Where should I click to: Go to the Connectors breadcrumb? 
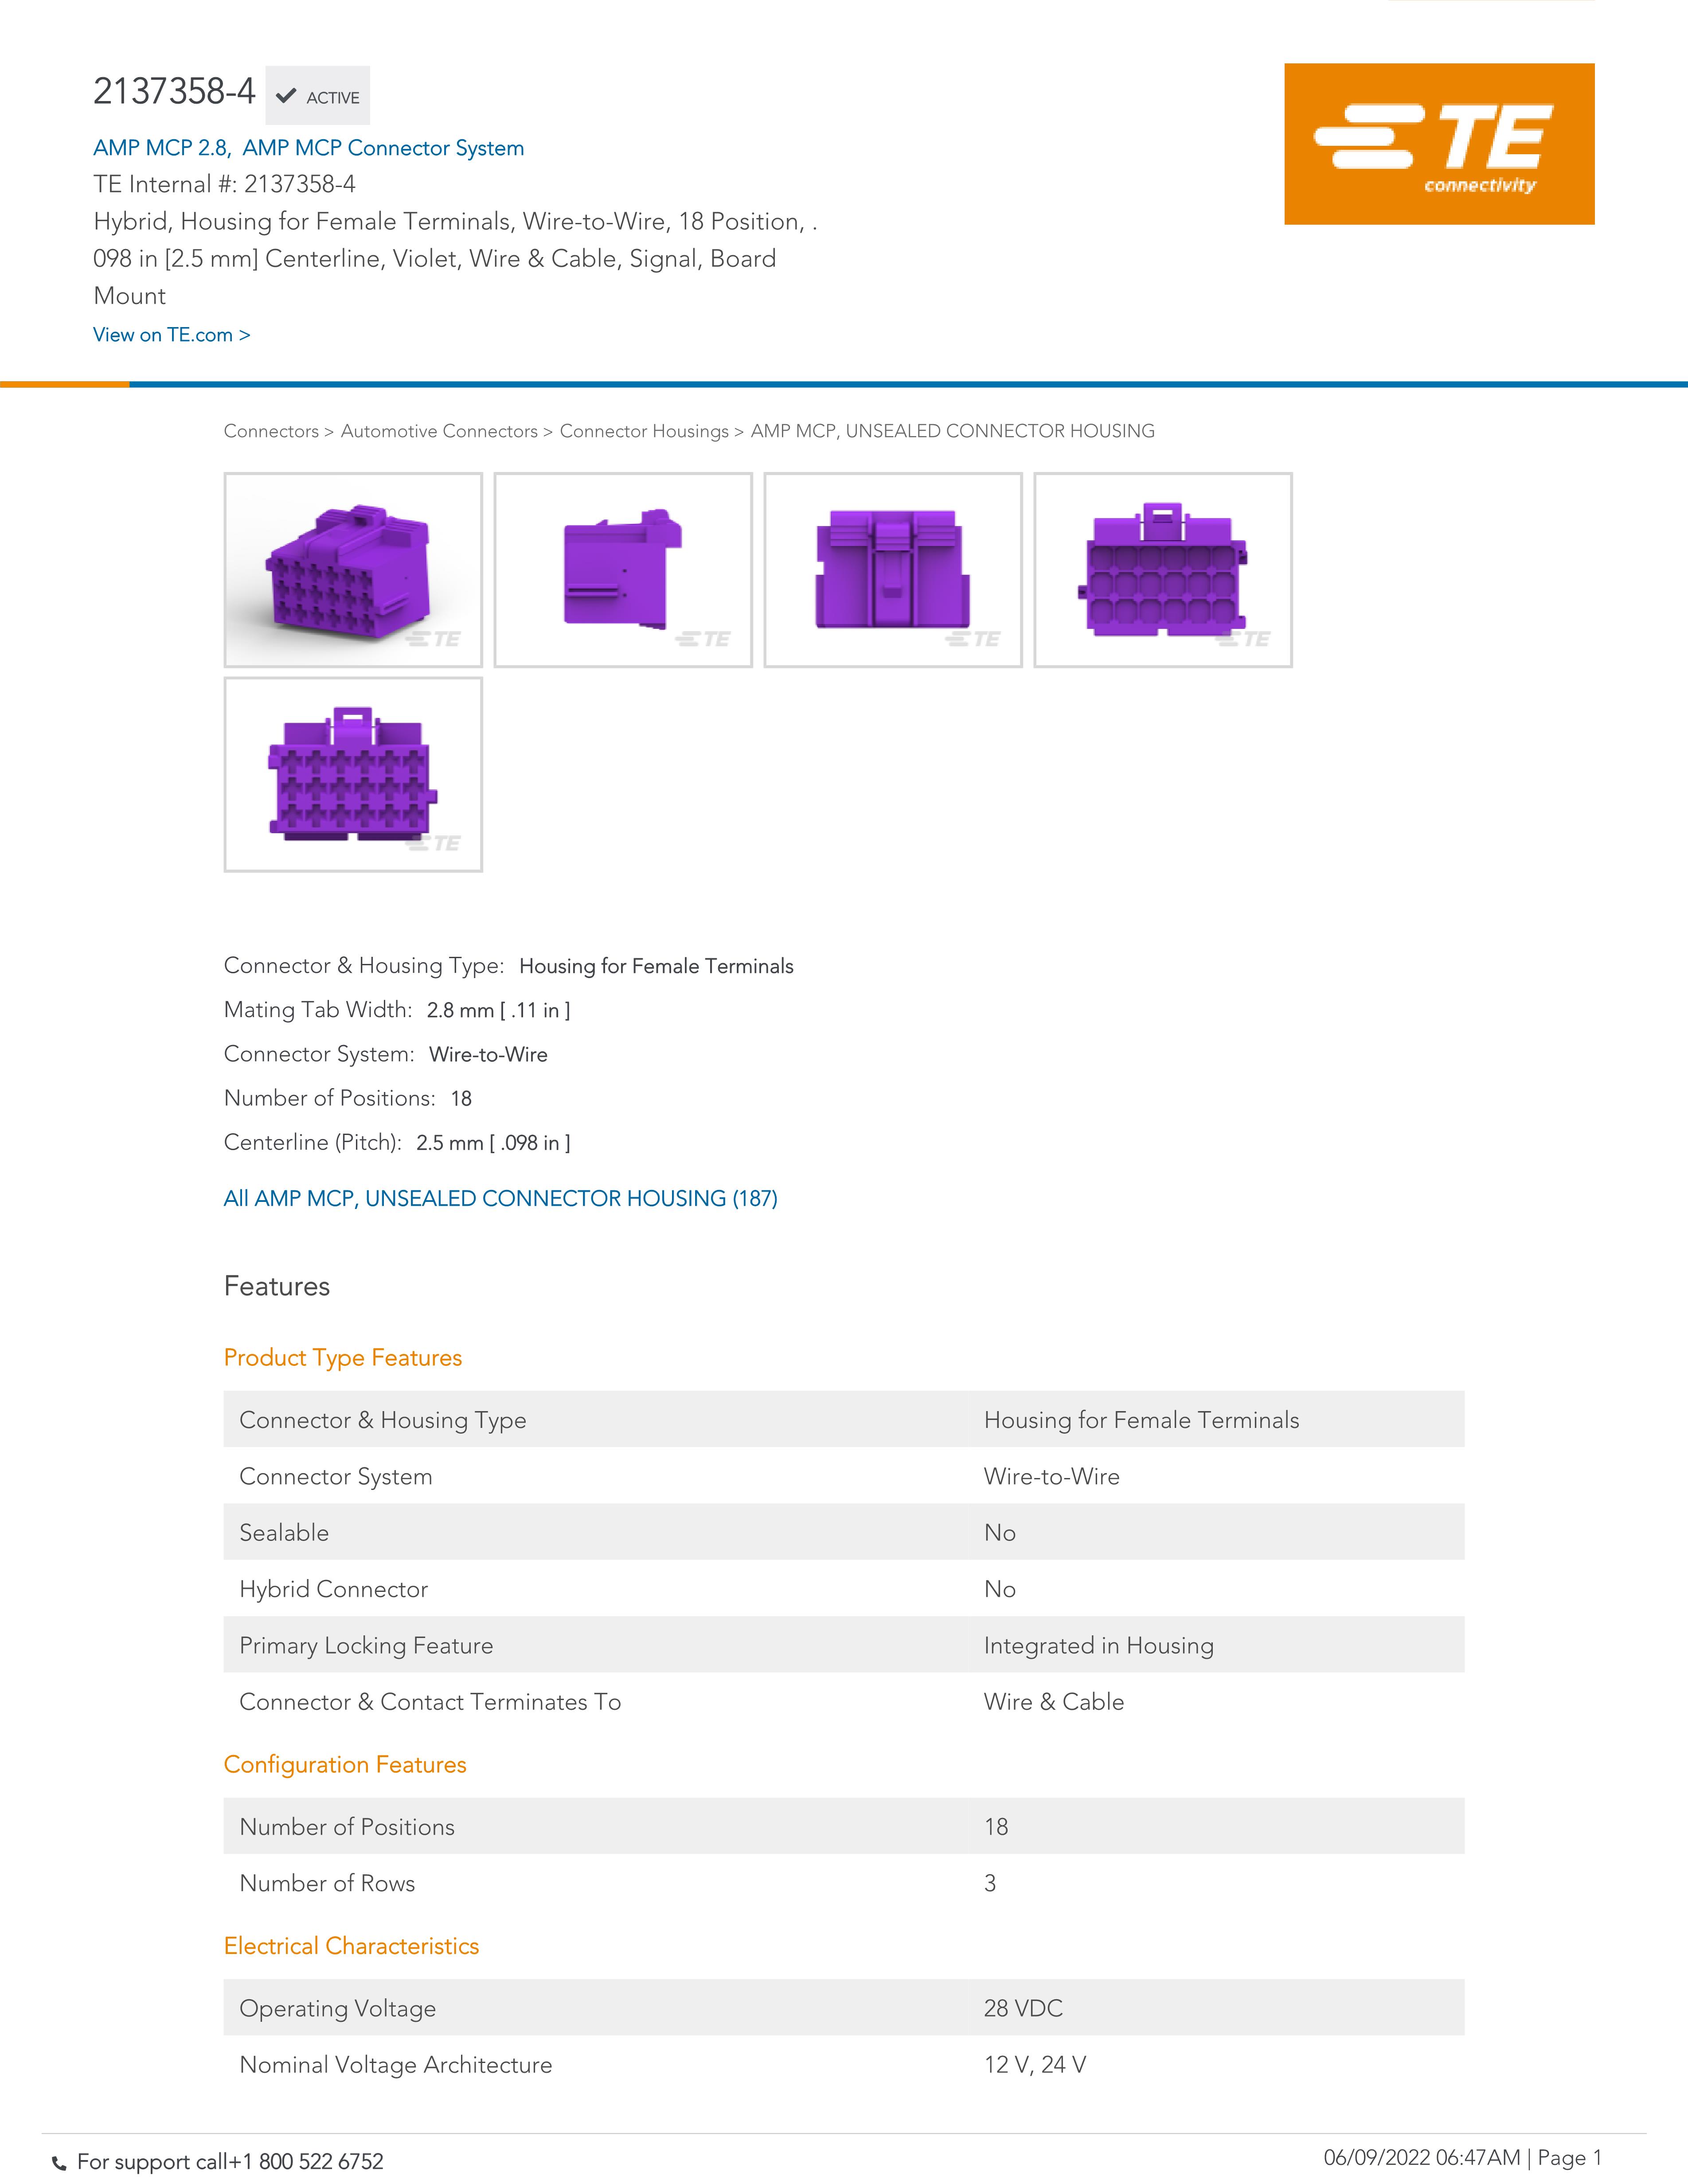click(x=270, y=431)
